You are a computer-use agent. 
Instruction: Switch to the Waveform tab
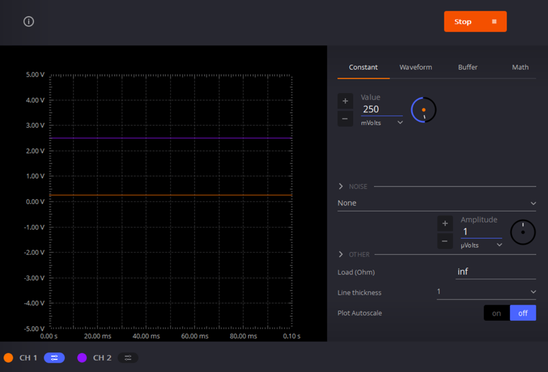(x=416, y=67)
